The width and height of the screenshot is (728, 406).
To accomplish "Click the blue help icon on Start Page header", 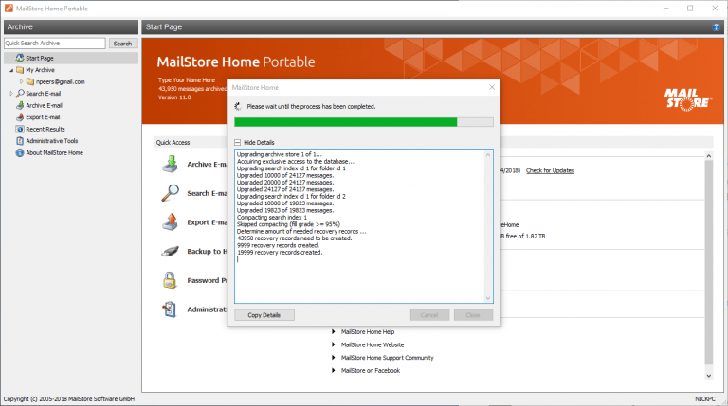I will pyautogui.click(x=716, y=26).
